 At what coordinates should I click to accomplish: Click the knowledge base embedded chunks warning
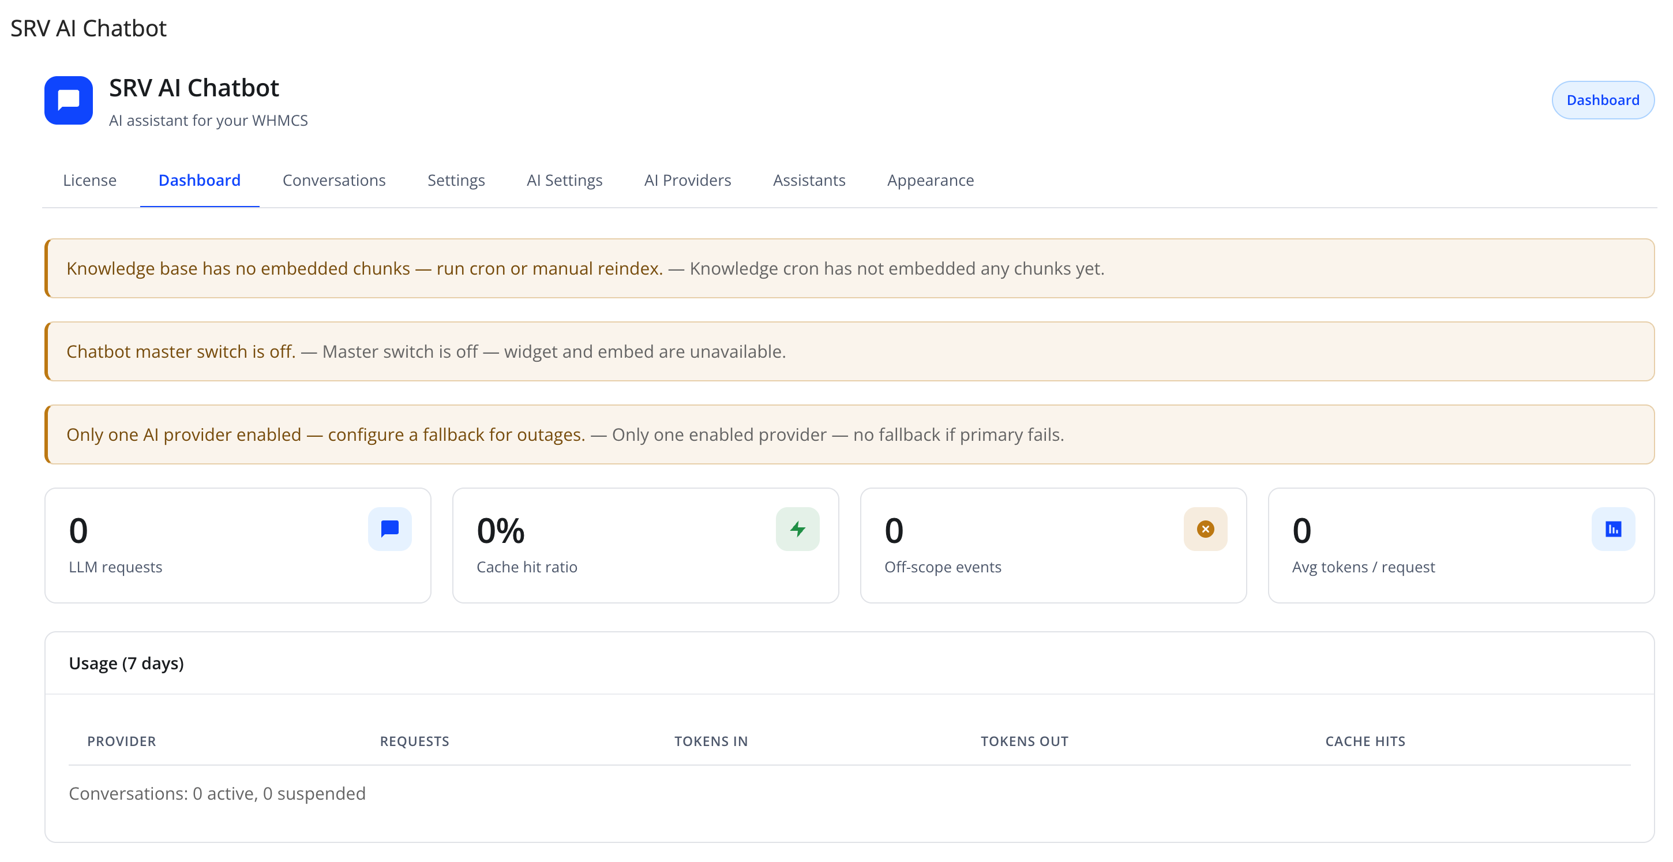pyautogui.click(x=849, y=268)
